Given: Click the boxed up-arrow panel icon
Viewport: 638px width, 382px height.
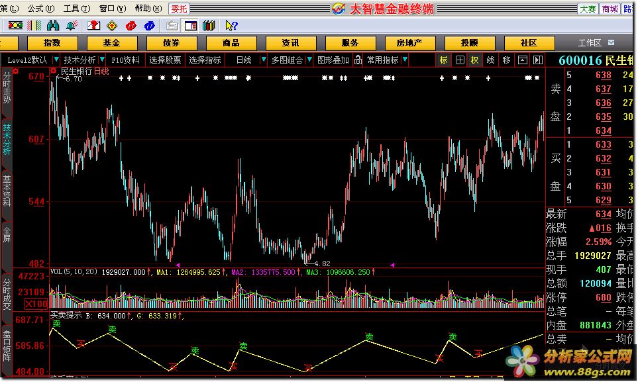Looking at the screenshot, I should click(x=523, y=60).
